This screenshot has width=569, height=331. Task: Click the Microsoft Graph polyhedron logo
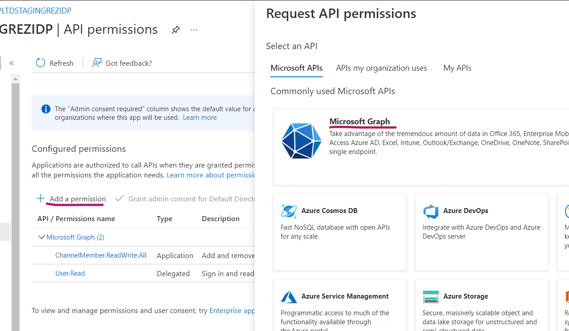pos(301,141)
